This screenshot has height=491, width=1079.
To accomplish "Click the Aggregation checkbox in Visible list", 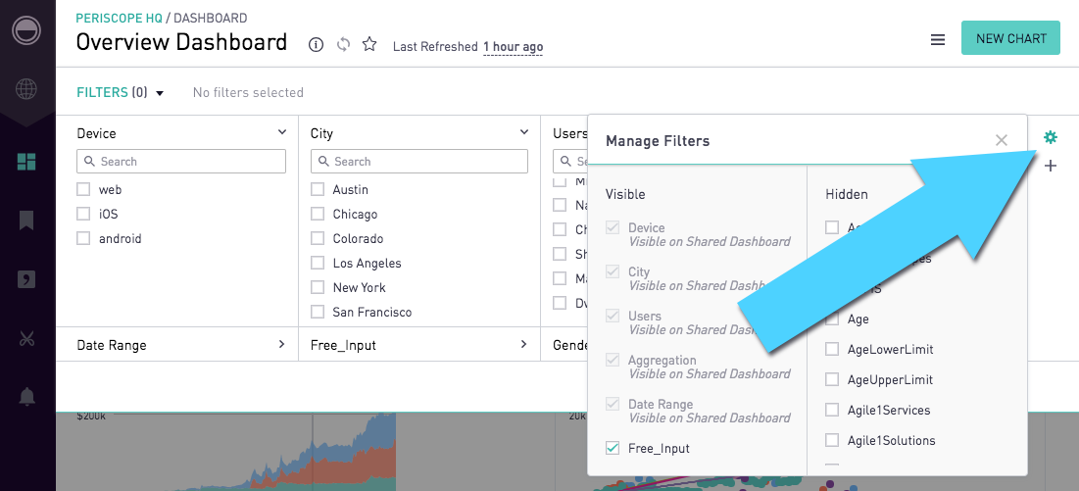I will coord(613,360).
